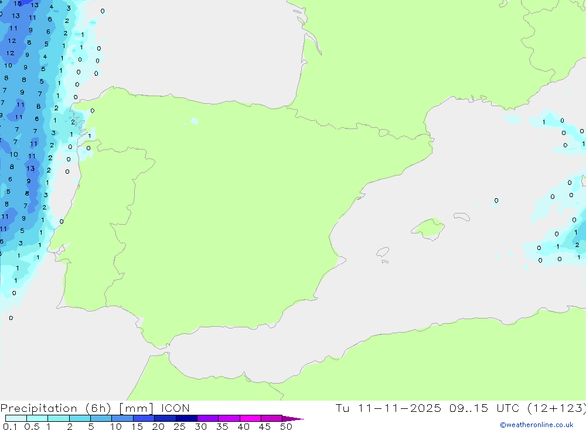The image size is (586, 430).
Task: Select the legend swatch between 0.5 and 1
Action: point(38,418)
